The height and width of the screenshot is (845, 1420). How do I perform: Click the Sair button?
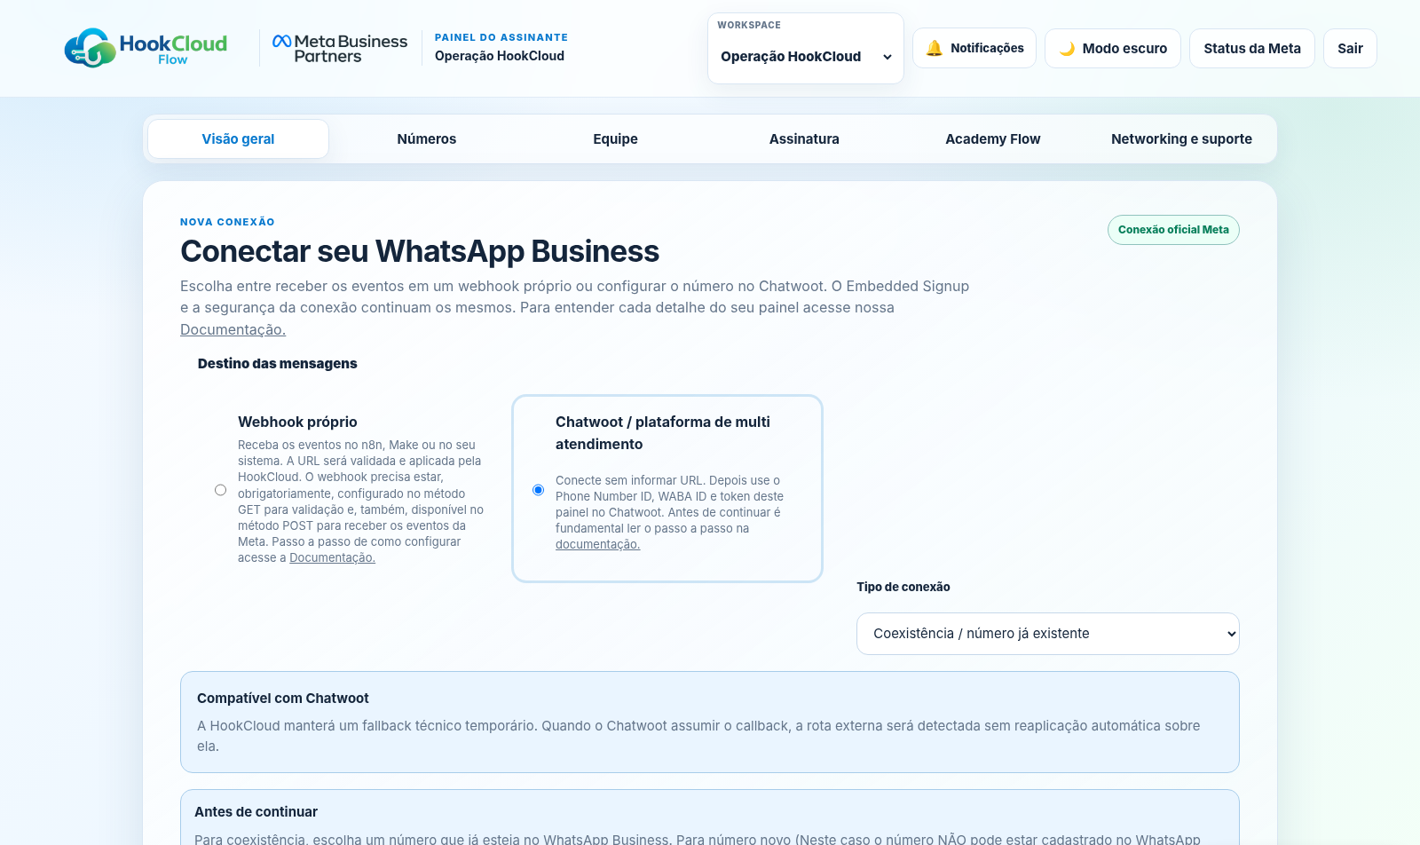click(1350, 48)
